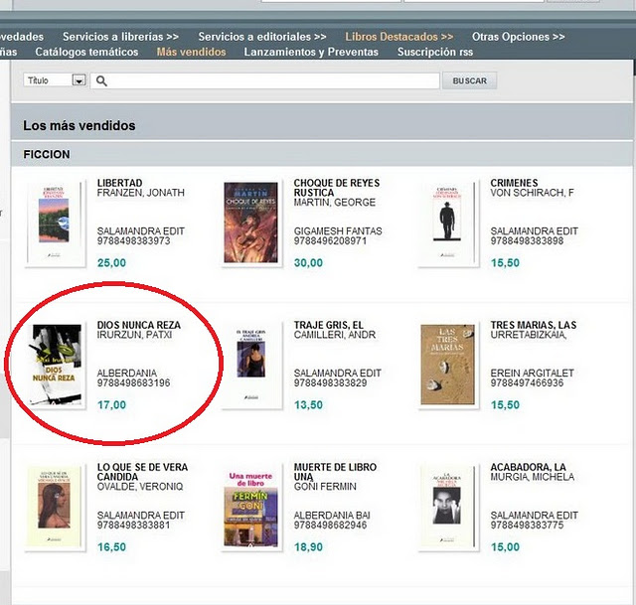Open the ACABADORA, LA title link

[x=528, y=467]
